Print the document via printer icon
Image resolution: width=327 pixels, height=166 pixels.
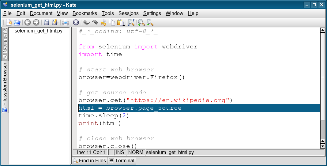click(65, 22)
